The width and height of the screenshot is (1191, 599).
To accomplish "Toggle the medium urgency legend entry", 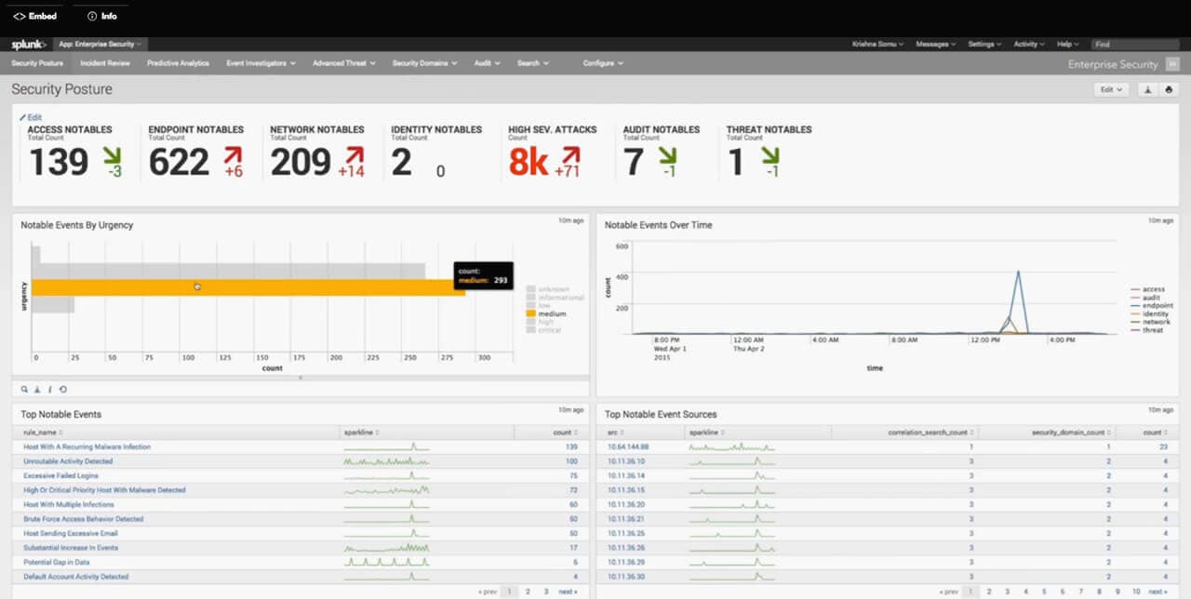I will [x=546, y=313].
